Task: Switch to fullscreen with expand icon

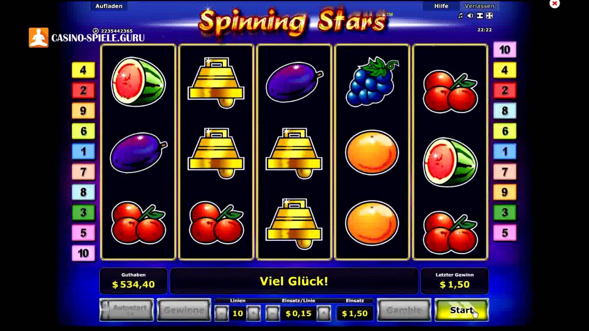Action: point(490,16)
